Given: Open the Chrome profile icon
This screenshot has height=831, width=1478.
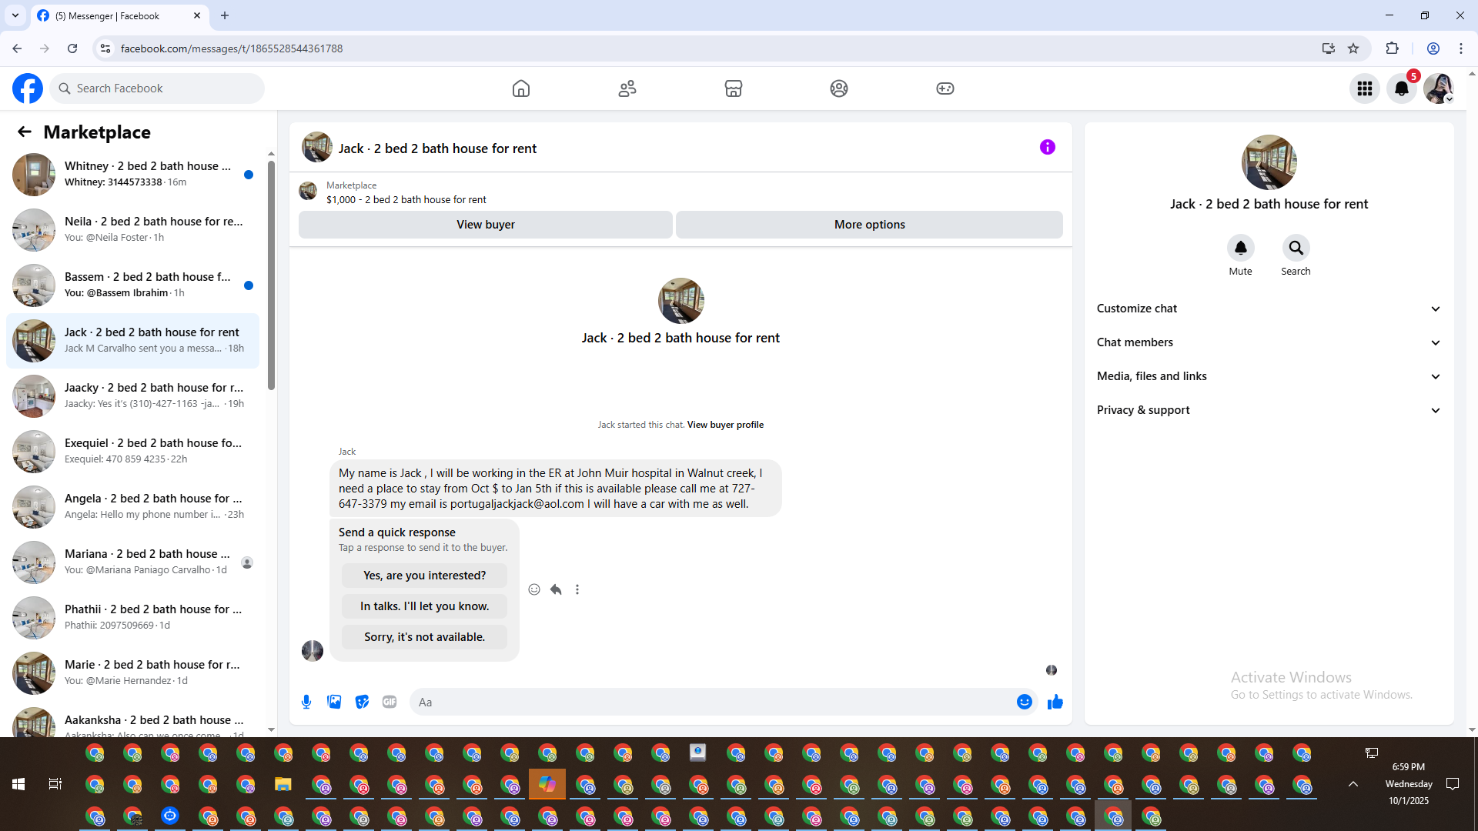Looking at the screenshot, I should pyautogui.click(x=1433, y=48).
